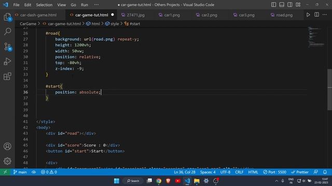The width and height of the screenshot is (332, 186).
Task: Switch to the car2.png tab
Action: click(x=209, y=15)
